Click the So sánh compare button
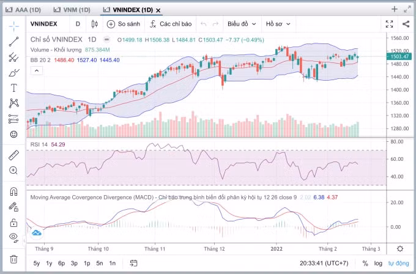This screenshot has height=274, width=416. (x=124, y=24)
